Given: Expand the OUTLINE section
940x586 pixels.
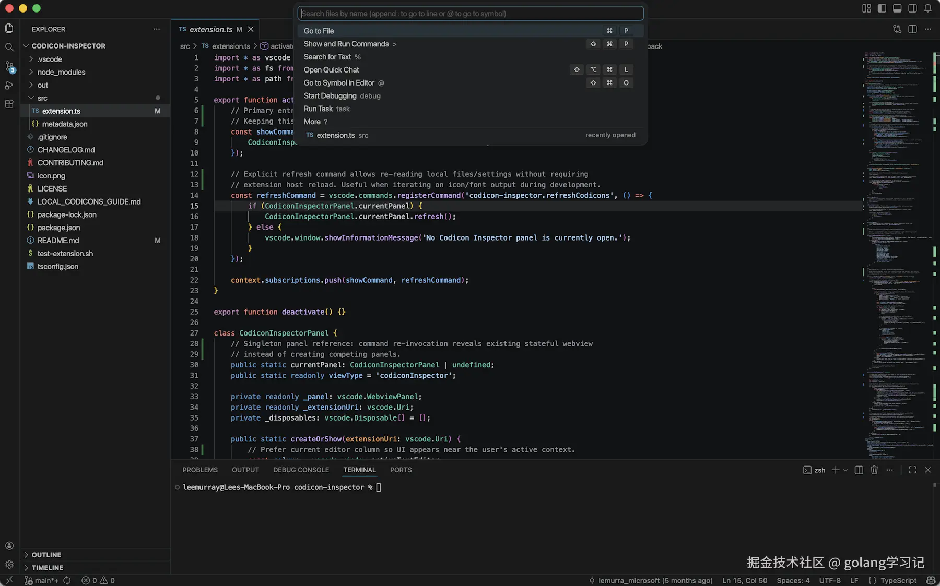Looking at the screenshot, I should (95, 555).
